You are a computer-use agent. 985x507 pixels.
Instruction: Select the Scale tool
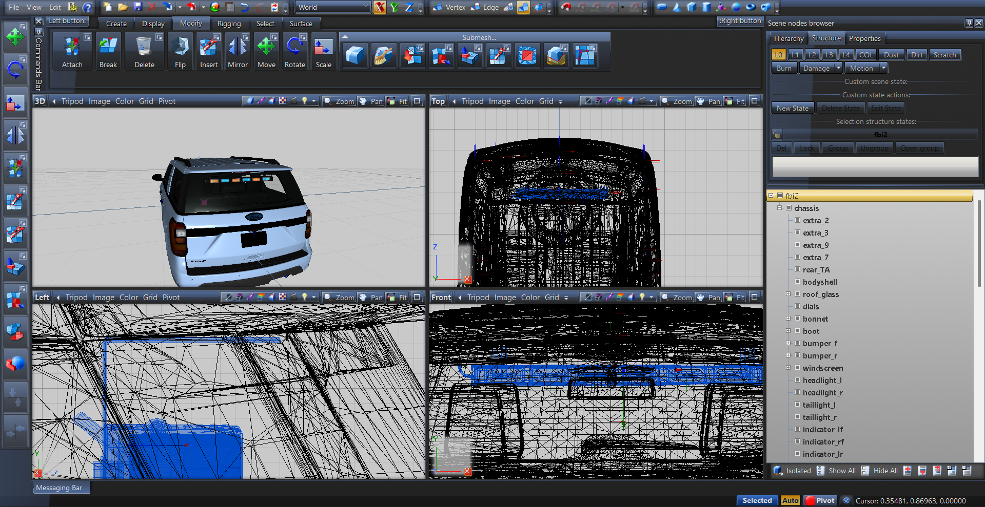323,51
